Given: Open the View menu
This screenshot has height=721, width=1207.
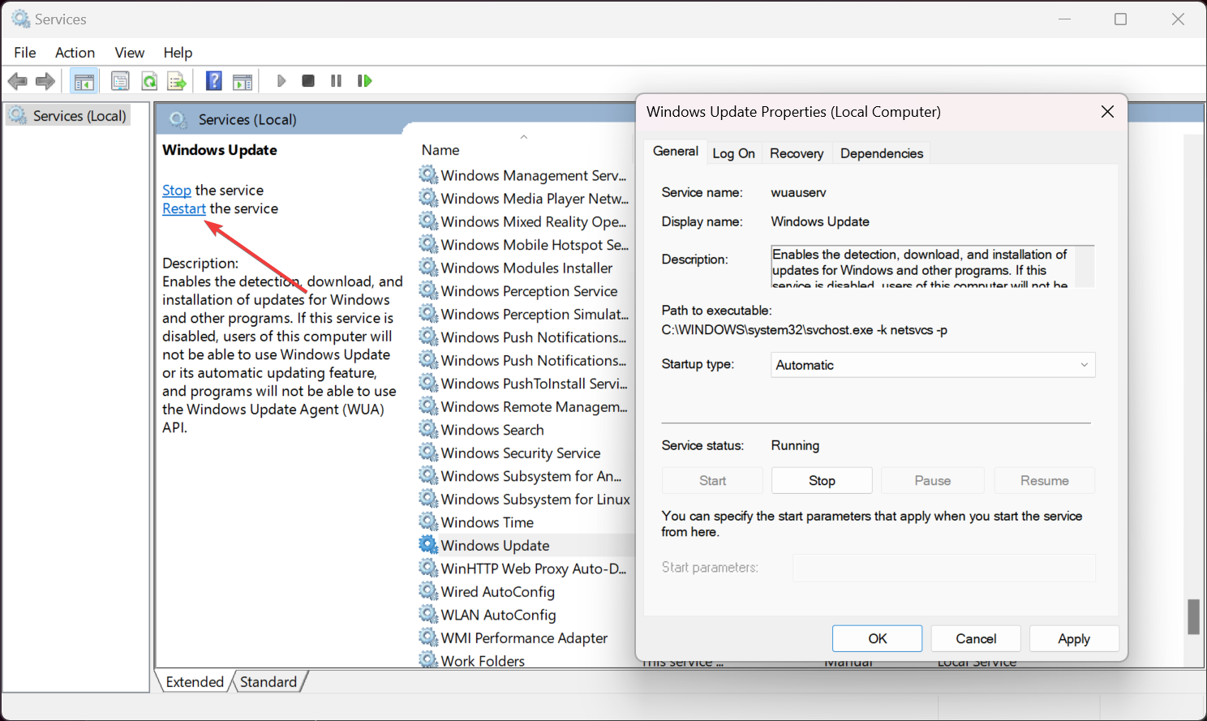Looking at the screenshot, I should pos(129,52).
